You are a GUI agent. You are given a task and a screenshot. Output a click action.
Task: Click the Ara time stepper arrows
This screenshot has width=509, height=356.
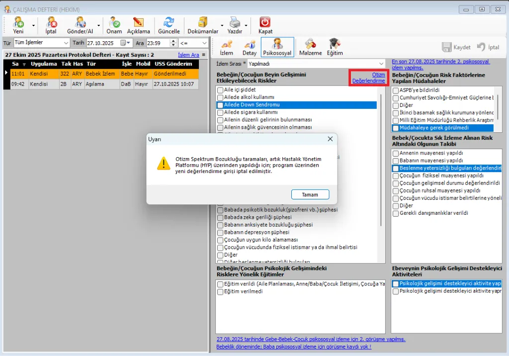173,43
